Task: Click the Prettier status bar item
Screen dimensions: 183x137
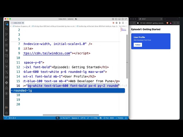Action: 120,118
